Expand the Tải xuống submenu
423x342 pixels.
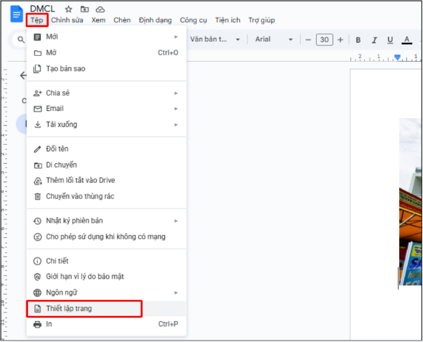tap(106, 125)
